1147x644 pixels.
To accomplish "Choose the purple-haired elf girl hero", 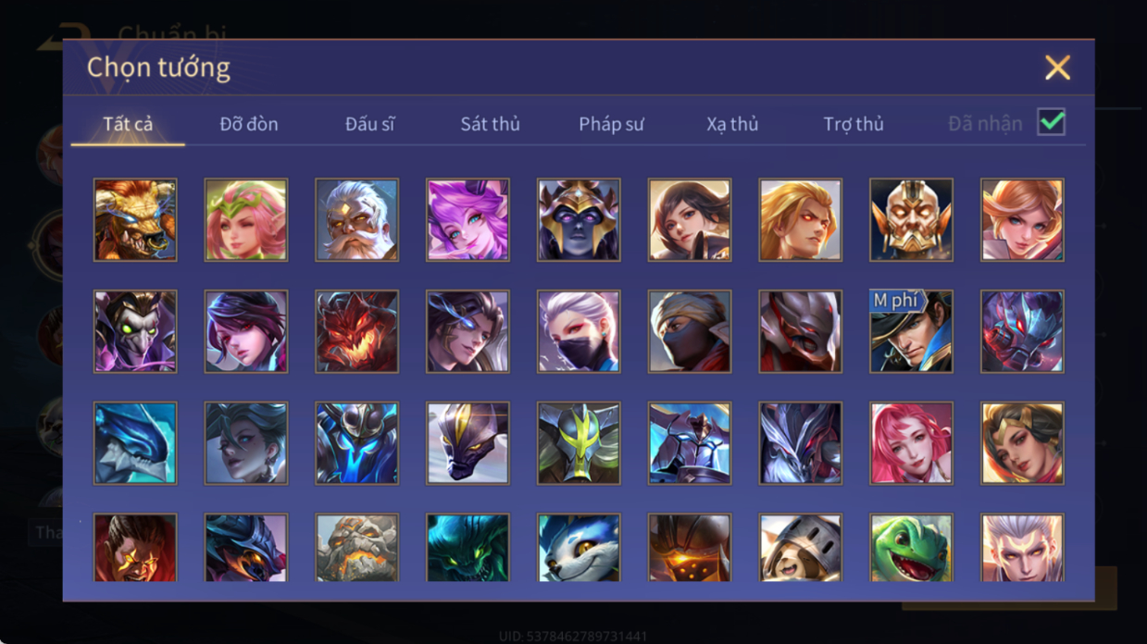I will pyautogui.click(x=468, y=220).
